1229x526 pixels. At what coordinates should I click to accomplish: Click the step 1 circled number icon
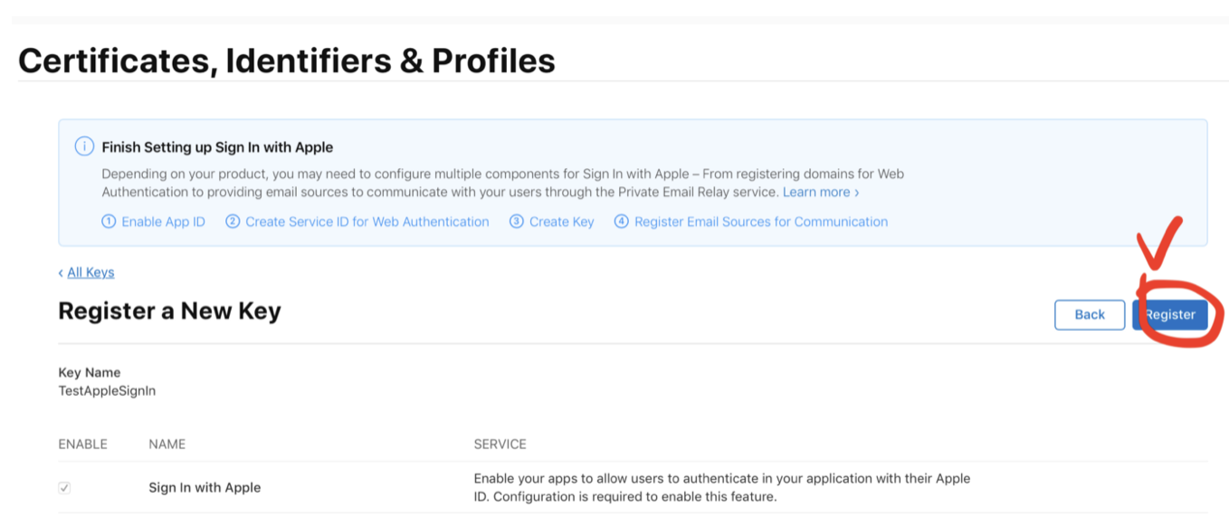click(x=109, y=221)
